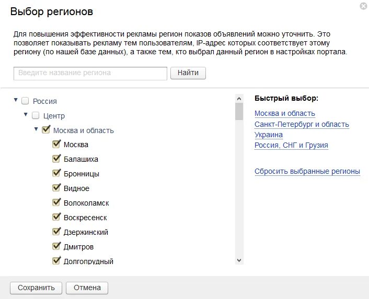The height and width of the screenshot is (299, 369).
Task: Uncheck the Балашиха checkbox
Action: [x=56, y=159]
